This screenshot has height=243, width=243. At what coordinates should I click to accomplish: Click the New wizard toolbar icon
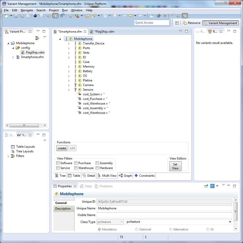coord(6,16)
